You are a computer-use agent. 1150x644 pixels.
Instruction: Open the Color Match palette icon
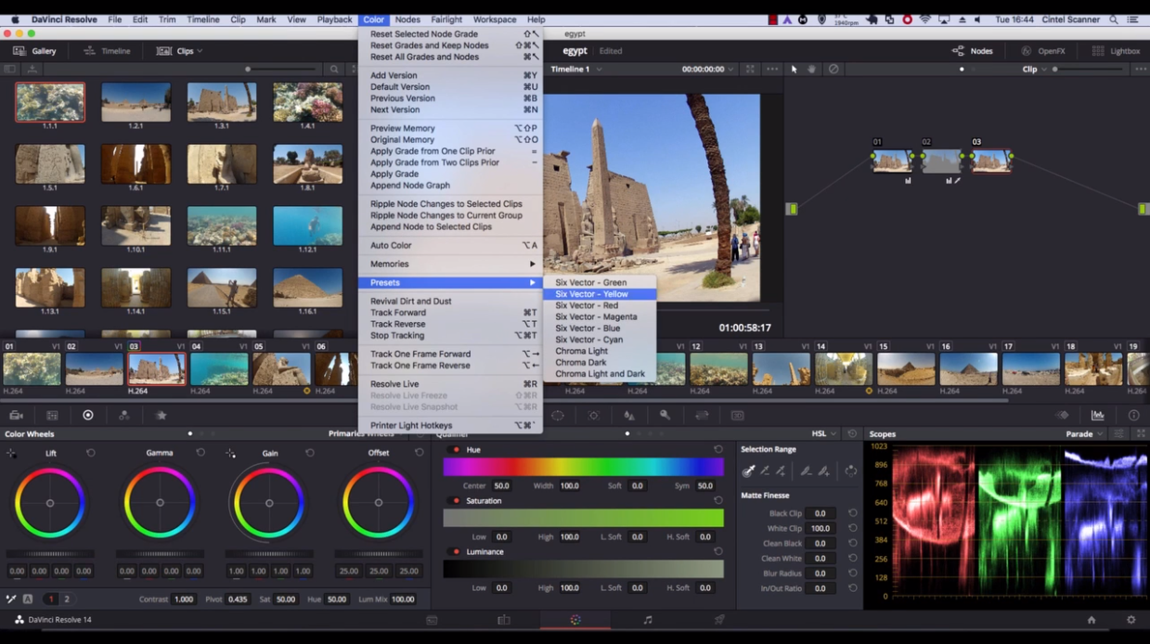52,416
